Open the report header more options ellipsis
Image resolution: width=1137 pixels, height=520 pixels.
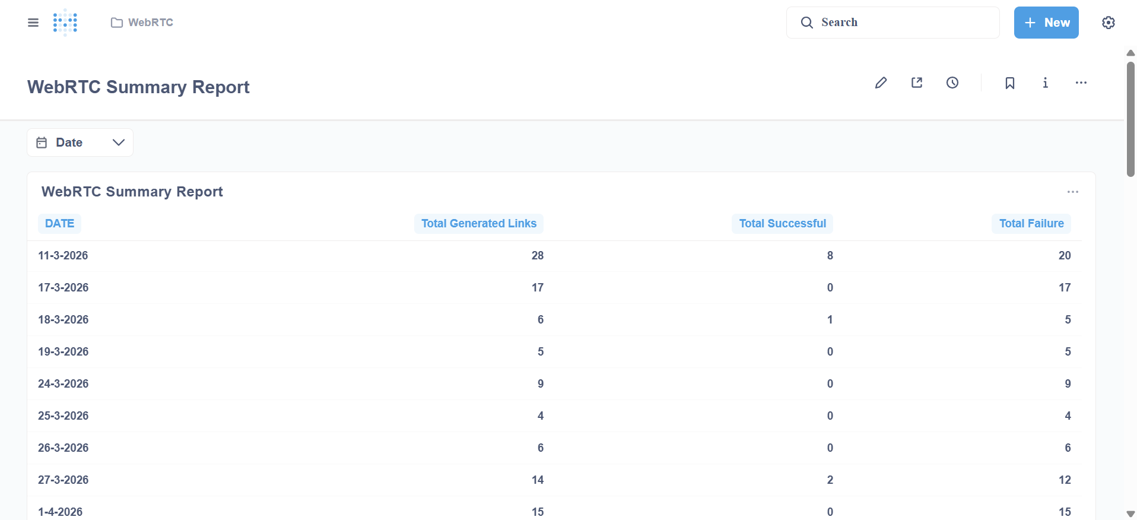(x=1081, y=83)
